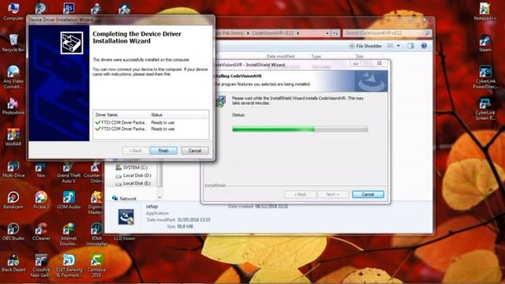This screenshot has height=284, width=505.
Task: Open the OBS Studio desktop icon
Action: (x=13, y=231)
